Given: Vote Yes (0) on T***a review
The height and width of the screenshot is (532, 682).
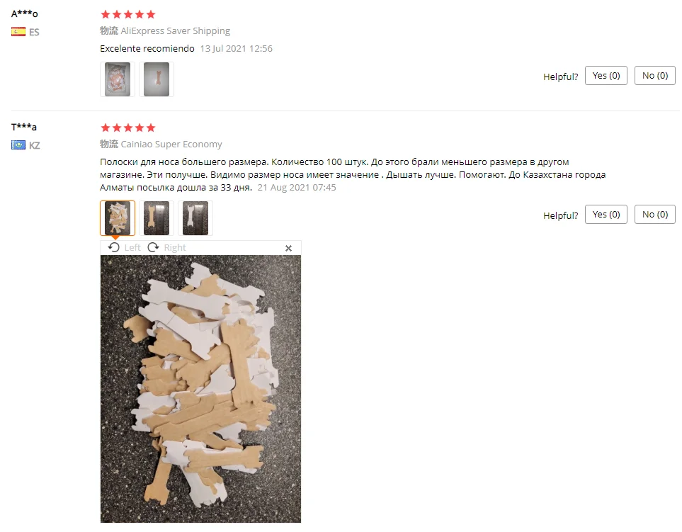Looking at the screenshot, I should point(606,215).
